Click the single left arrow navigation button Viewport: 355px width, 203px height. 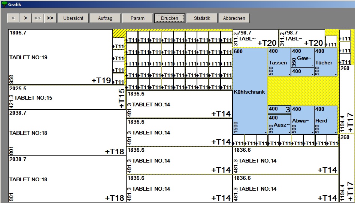13,18
